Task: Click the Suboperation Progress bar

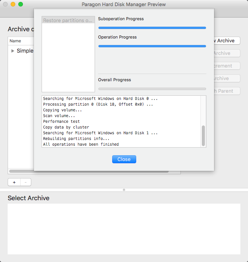Action: 152,28
